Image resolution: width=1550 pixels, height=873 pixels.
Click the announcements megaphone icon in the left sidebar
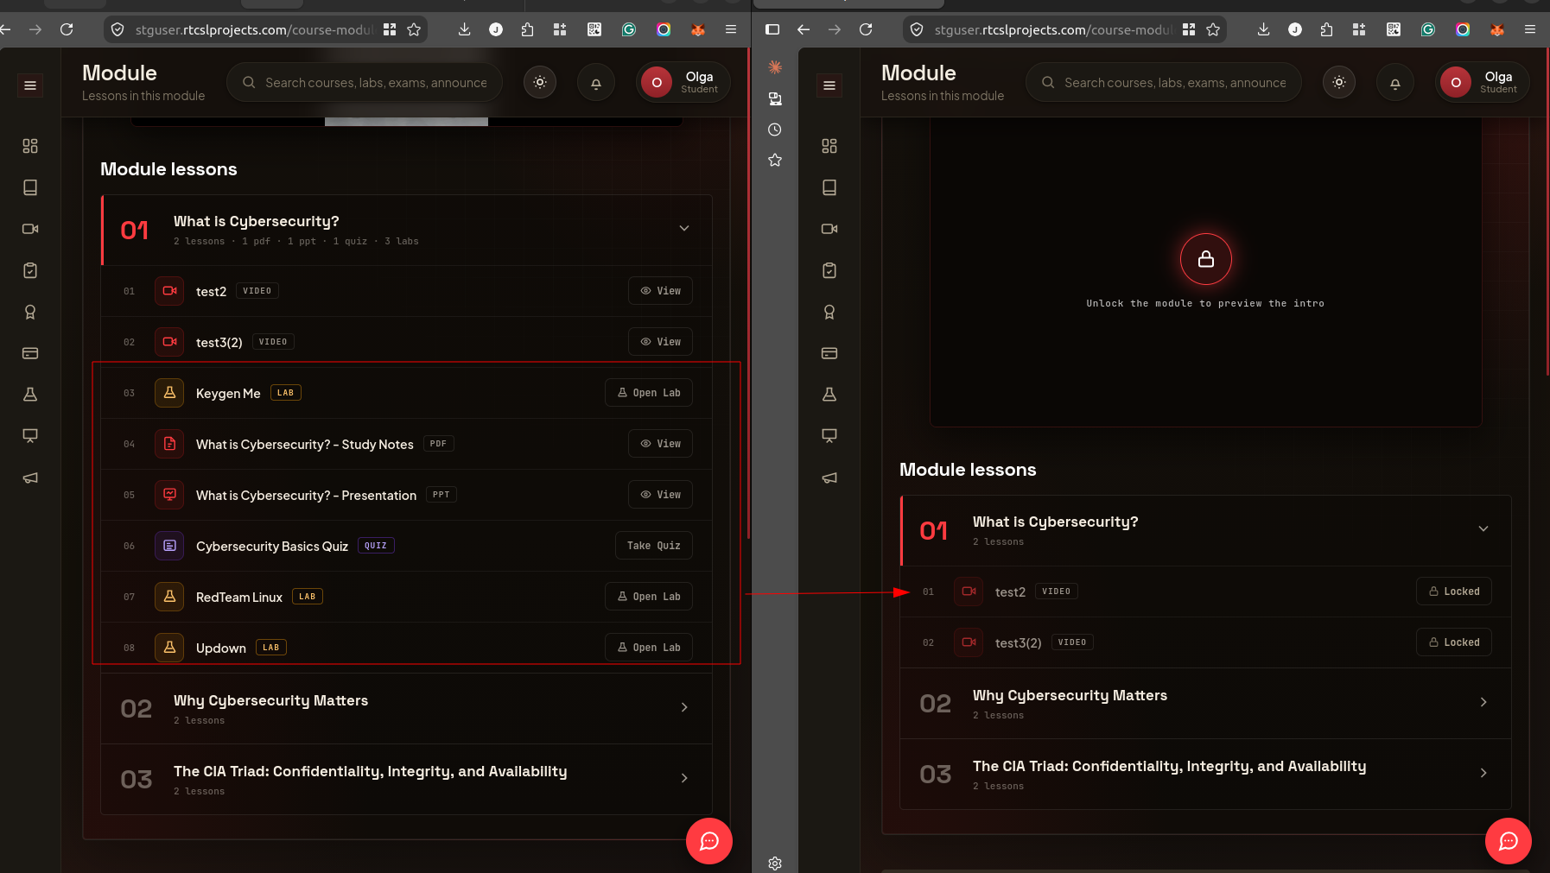coord(30,478)
